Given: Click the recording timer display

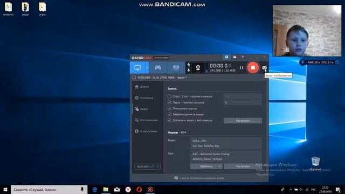Looking at the screenshot, I should coord(220,66).
